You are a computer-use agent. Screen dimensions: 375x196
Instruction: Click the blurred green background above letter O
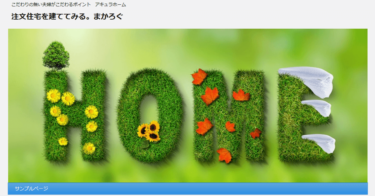150,47
